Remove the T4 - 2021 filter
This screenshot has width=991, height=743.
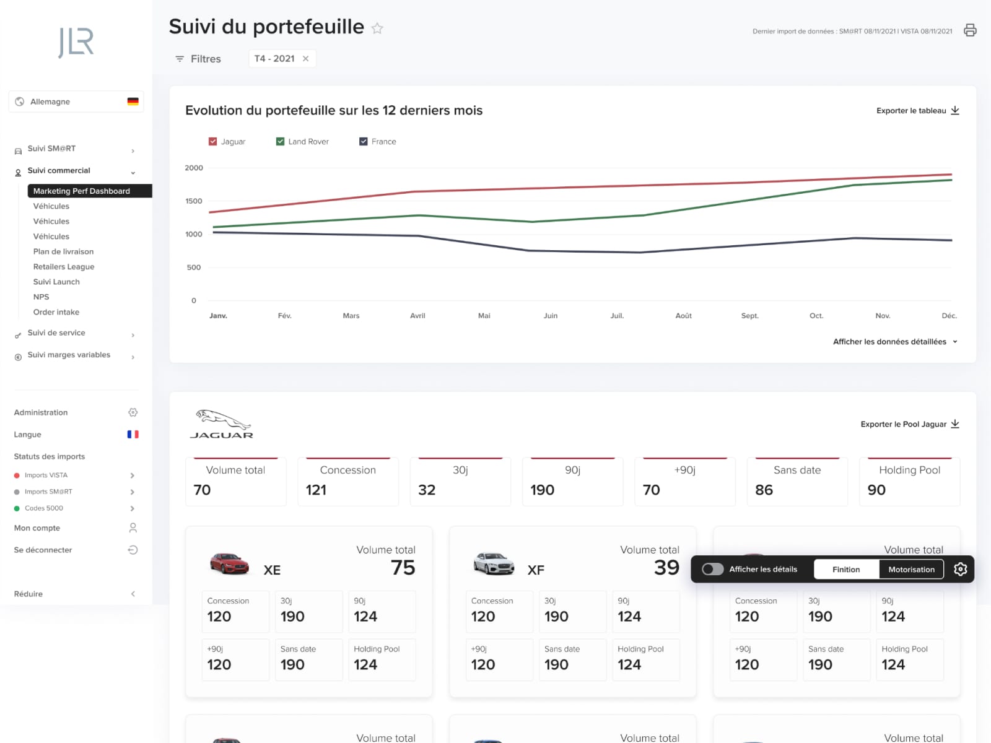click(x=305, y=59)
